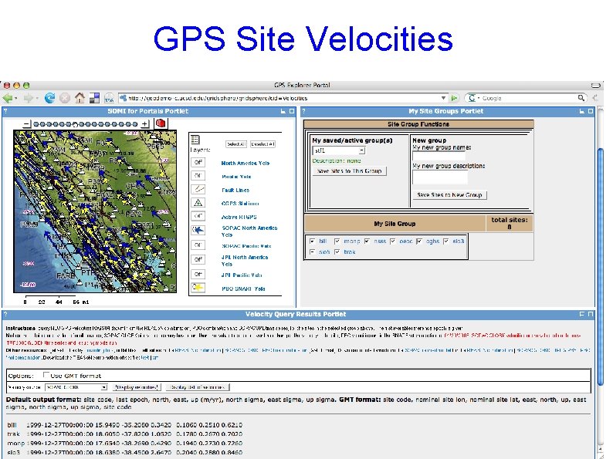Image resolution: width=613 pixels, height=459 pixels.
Task: Open the velocity source dropdown
Action: (76, 387)
